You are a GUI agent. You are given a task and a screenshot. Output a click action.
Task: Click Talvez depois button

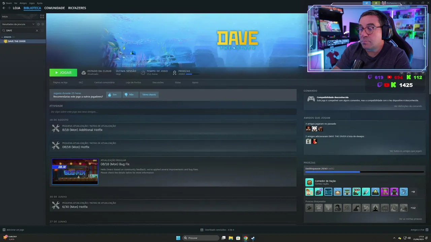click(149, 95)
